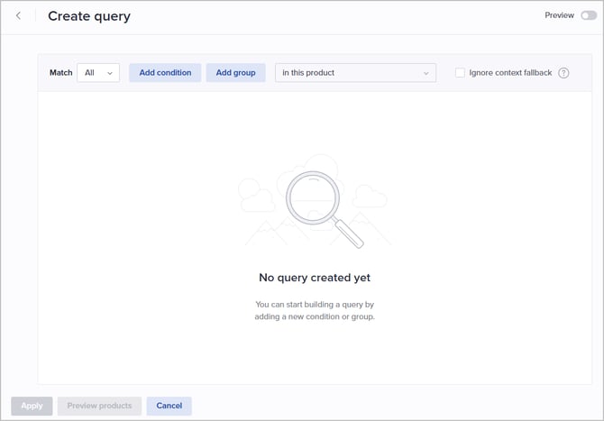Click the chevron next to All

coord(110,73)
